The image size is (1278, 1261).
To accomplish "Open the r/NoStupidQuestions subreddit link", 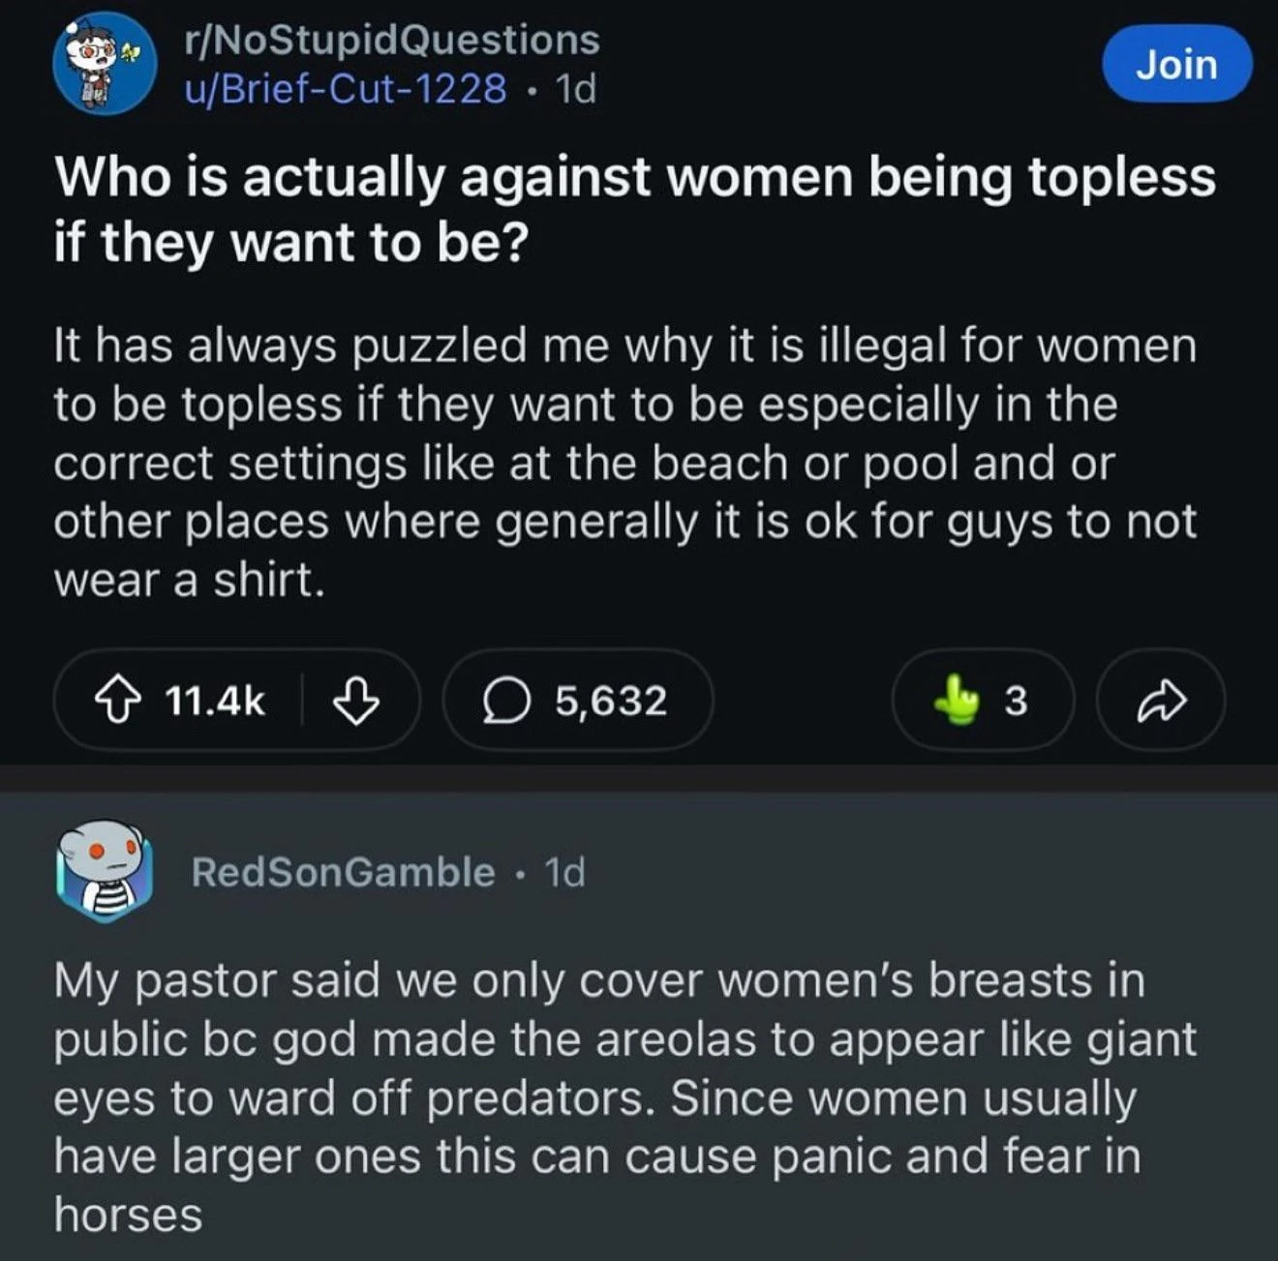I will pyautogui.click(x=392, y=40).
